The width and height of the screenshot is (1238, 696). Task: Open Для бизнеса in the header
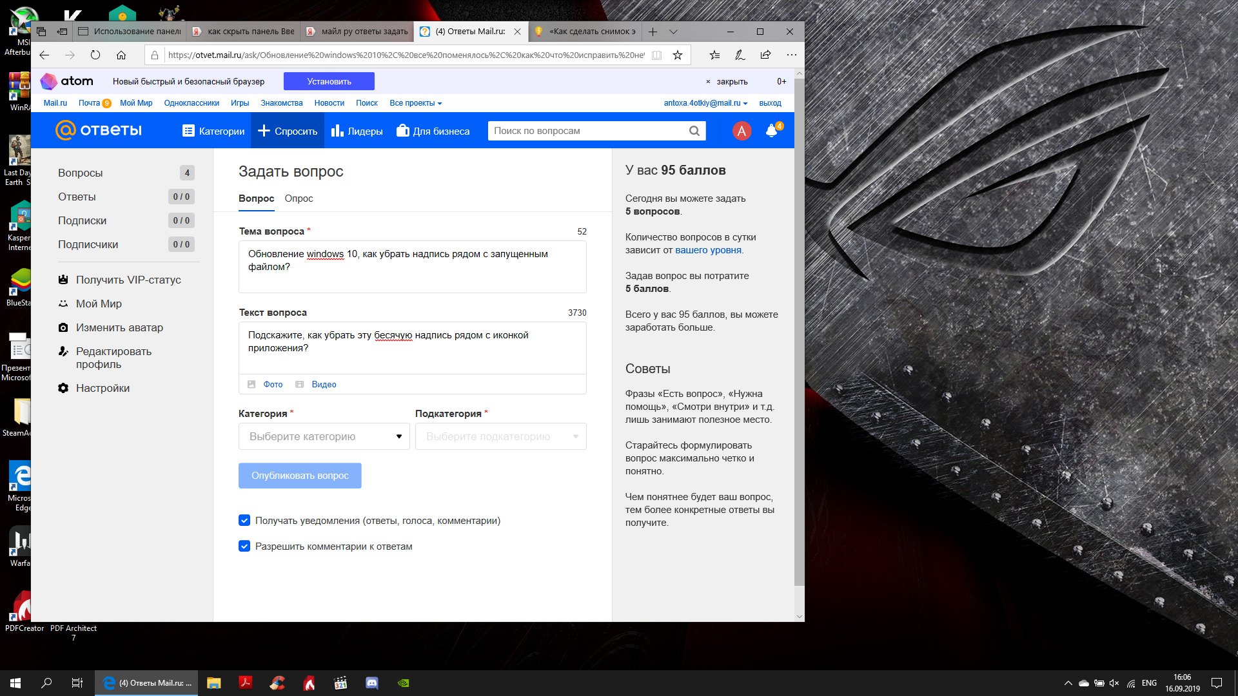point(433,131)
